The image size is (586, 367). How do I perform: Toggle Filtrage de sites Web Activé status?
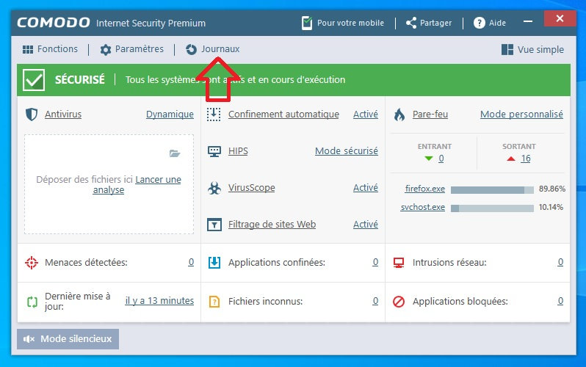tap(366, 224)
